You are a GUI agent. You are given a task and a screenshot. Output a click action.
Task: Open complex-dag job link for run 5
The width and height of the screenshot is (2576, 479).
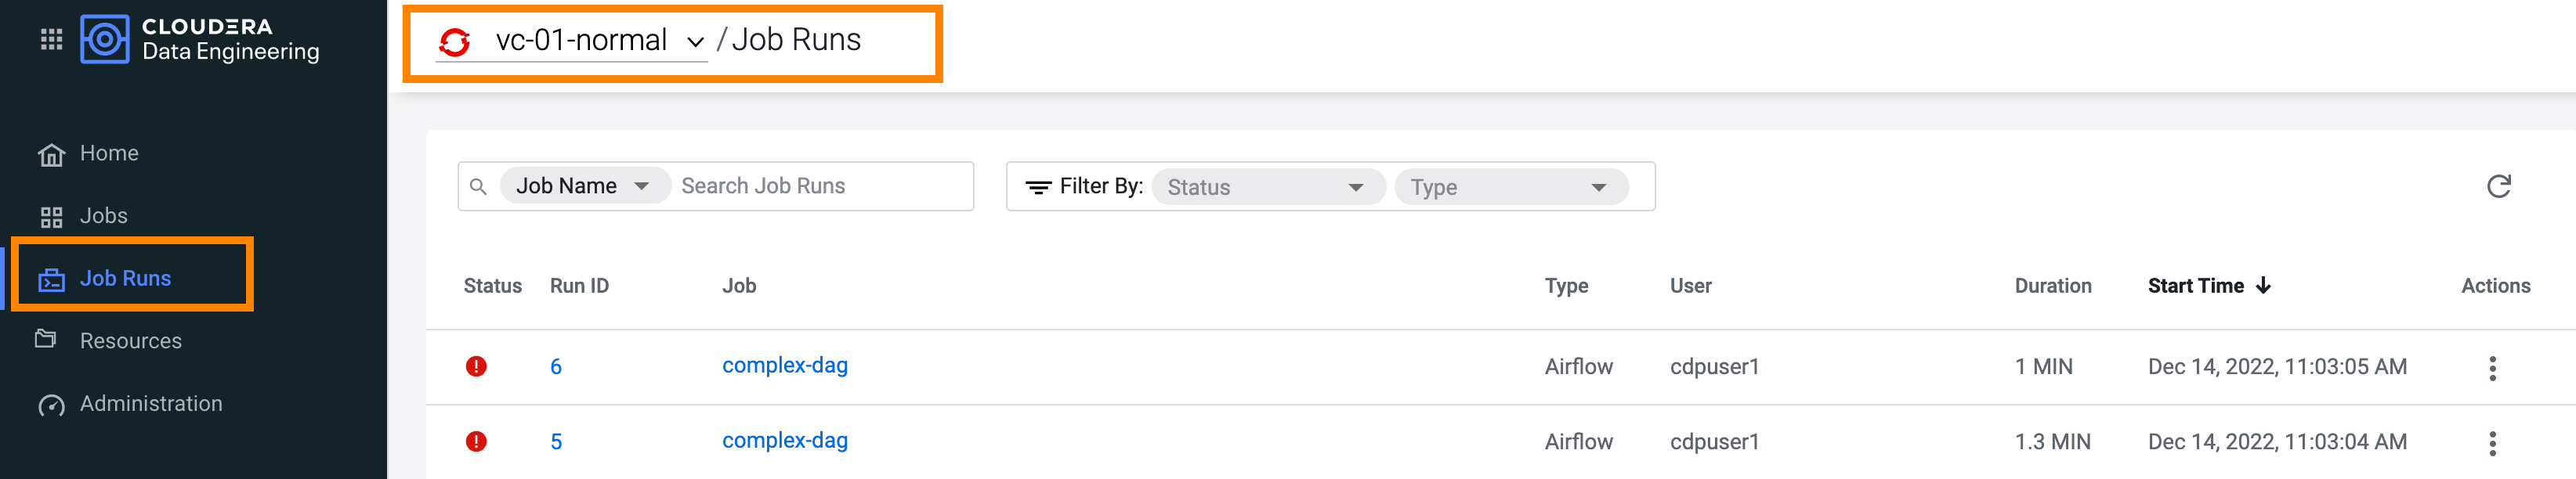pyautogui.click(x=784, y=441)
